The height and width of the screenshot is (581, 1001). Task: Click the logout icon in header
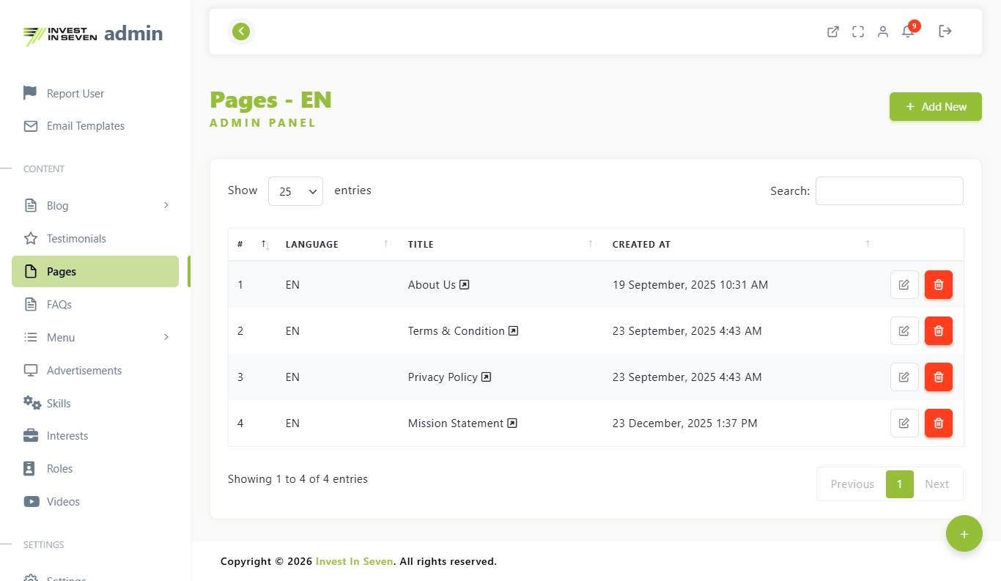tap(945, 32)
